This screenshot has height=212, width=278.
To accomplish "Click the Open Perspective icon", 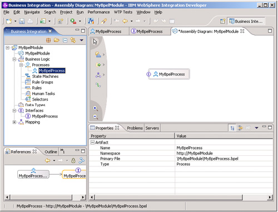I will click(x=222, y=21).
